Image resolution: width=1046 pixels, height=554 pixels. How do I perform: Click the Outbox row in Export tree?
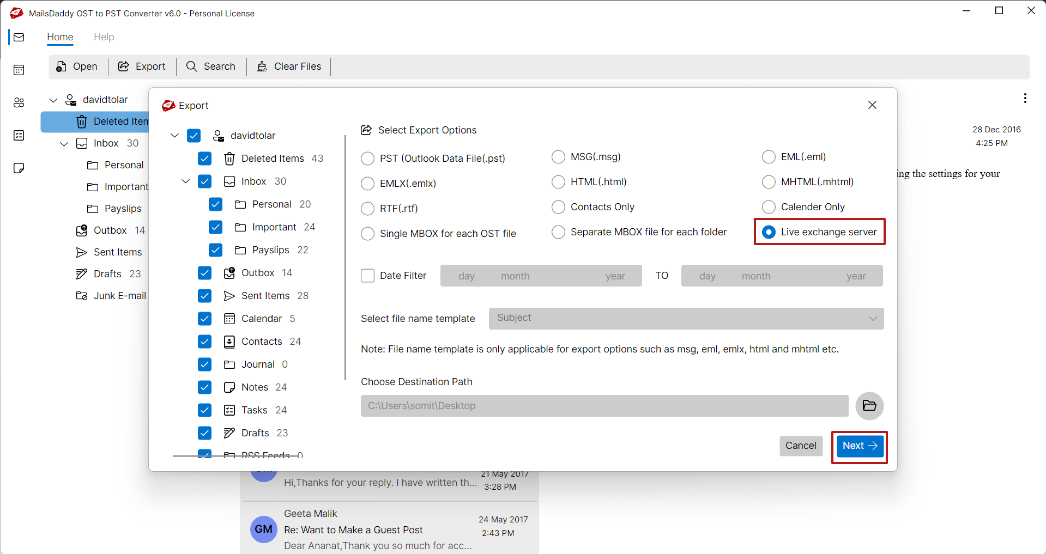[x=258, y=273]
